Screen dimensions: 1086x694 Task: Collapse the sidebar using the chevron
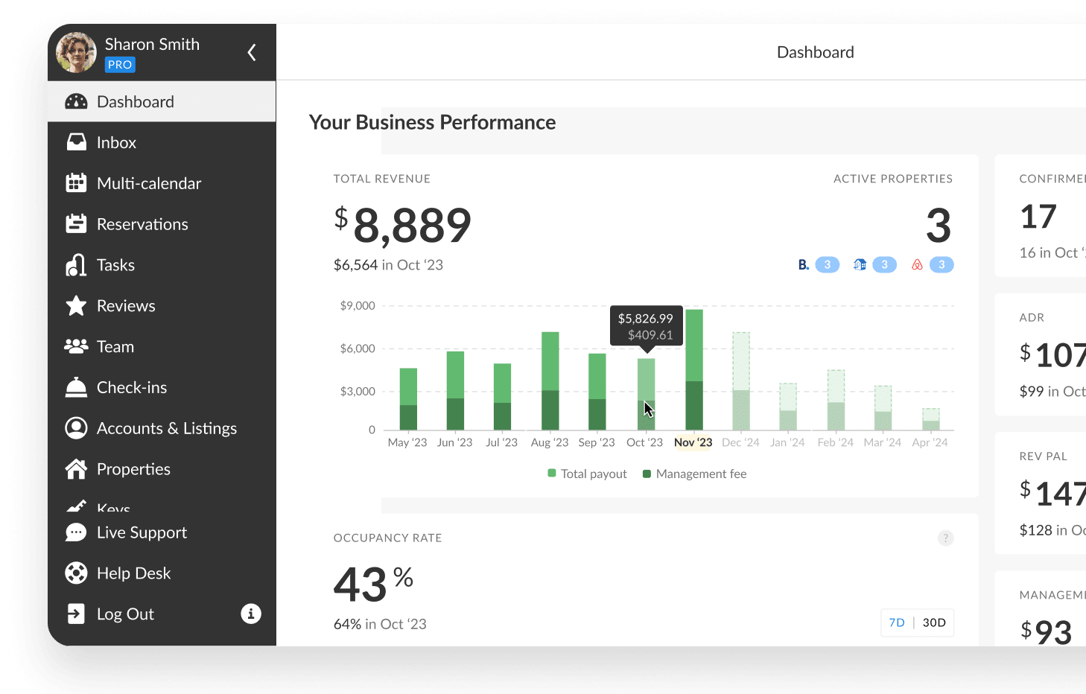(251, 52)
